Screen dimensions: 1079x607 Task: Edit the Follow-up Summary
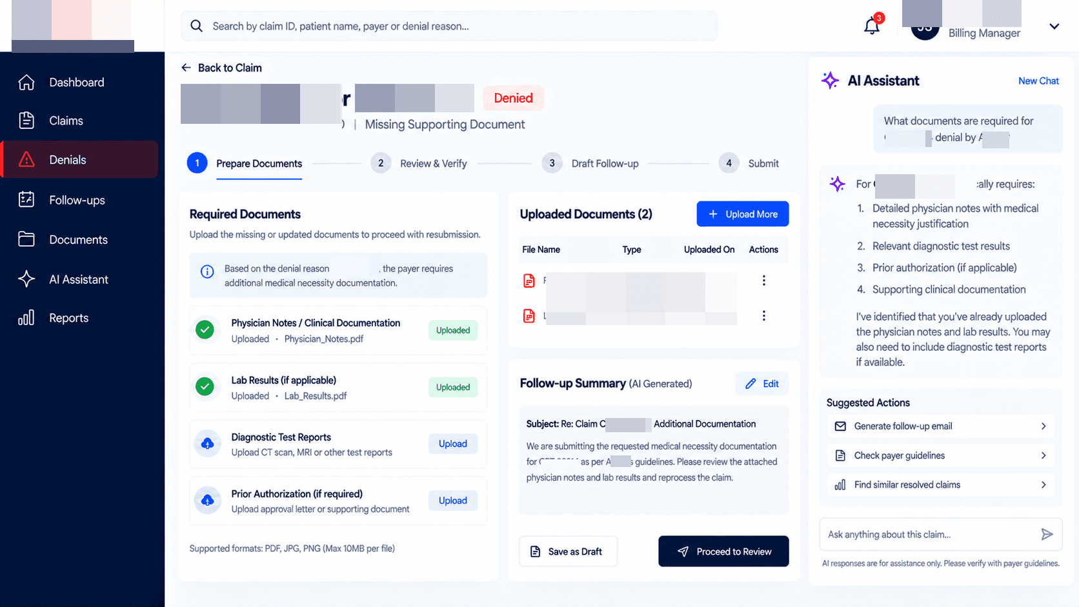762,384
